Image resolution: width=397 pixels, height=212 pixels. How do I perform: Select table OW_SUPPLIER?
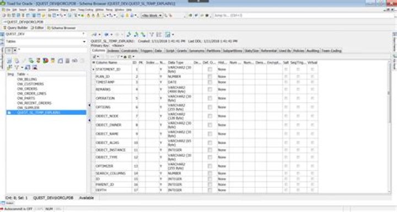pyautogui.click(x=28, y=108)
